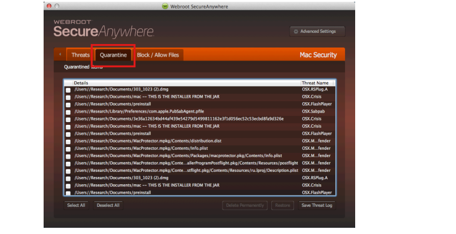Go to the Block / Allow Files tab
The height and width of the screenshot is (234, 456).
[157, 55]
